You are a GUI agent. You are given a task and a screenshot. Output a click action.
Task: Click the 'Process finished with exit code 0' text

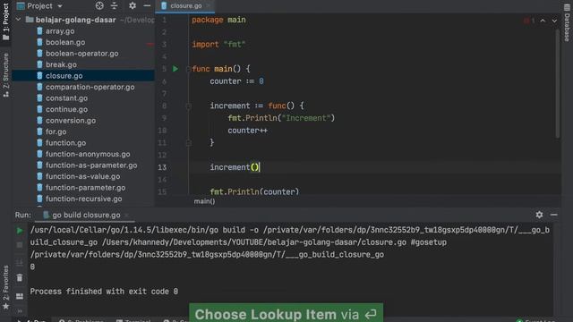pos(104,292)
